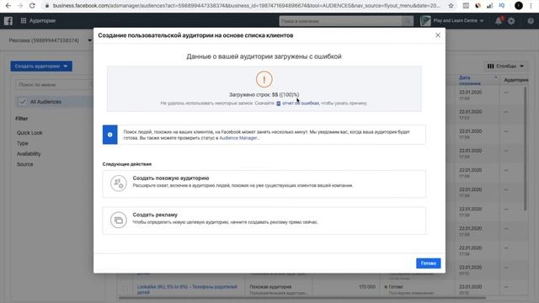The width and height of the screenshot is (539, 303).
Task: Open the Audience Manager link
Action: coord(238,138)
